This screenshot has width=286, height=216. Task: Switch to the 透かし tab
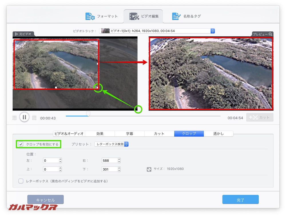tap(219, 133)
